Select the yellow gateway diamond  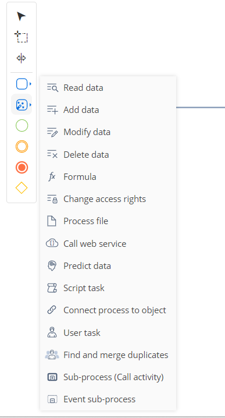22,188
